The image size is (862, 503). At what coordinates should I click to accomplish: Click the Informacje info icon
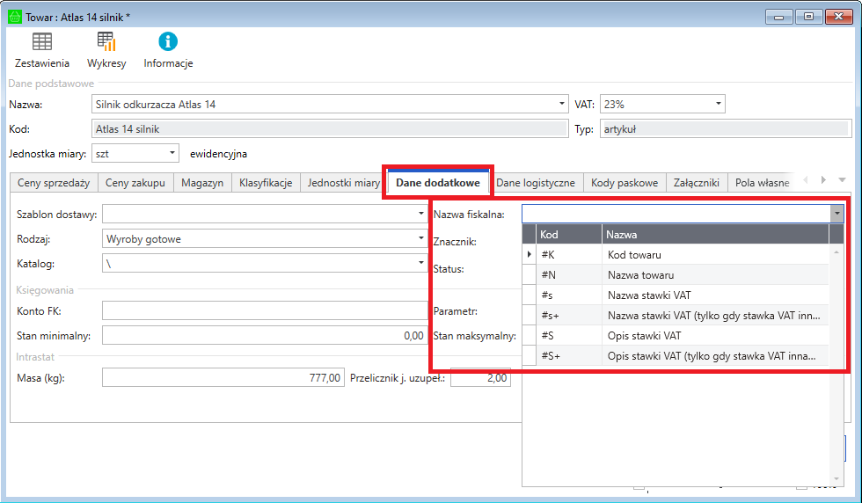pos(168,42)
